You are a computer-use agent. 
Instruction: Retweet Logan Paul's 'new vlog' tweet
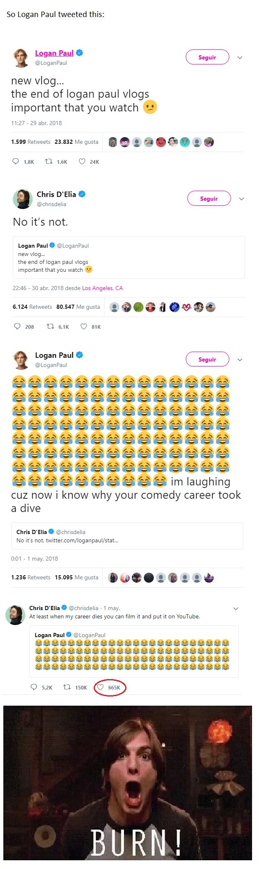49,161
